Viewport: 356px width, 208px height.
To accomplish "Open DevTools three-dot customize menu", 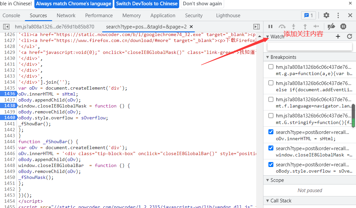I will [338, 15].
